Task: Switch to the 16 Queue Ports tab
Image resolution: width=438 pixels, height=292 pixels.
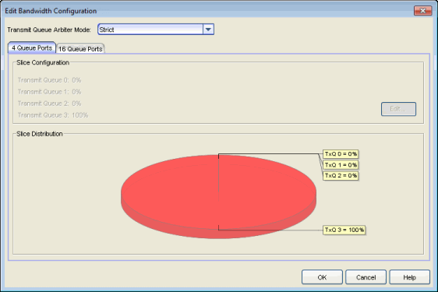Action: coord(80,49)
